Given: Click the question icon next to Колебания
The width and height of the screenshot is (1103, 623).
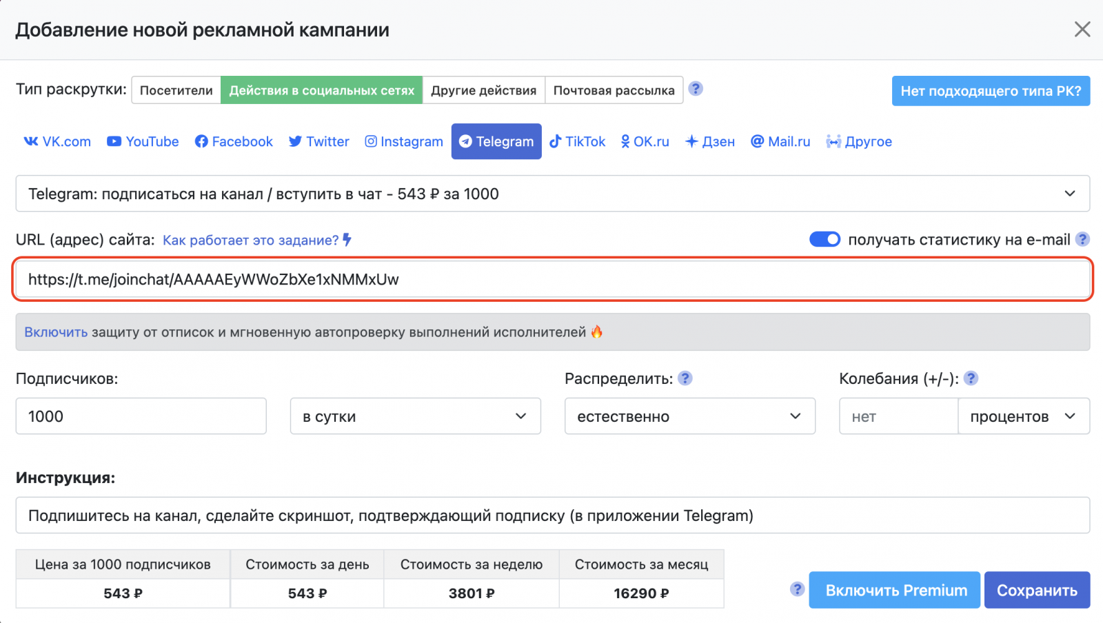Looking at the screenshot, I should pyautogui.click(x=971, y=378).
